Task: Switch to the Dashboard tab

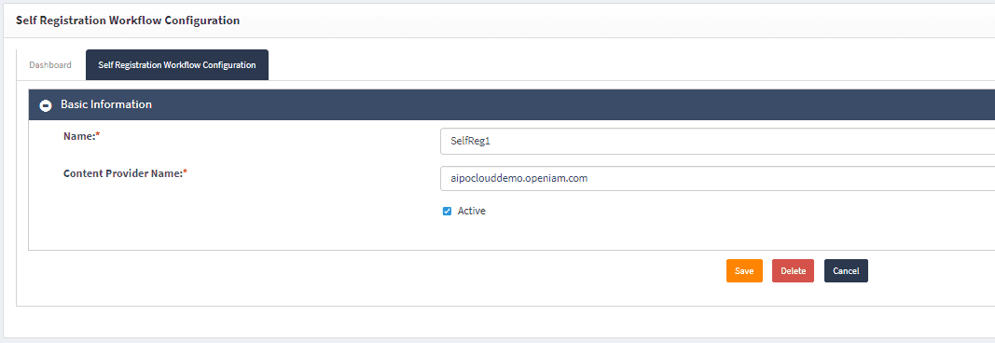Action: 50,65
